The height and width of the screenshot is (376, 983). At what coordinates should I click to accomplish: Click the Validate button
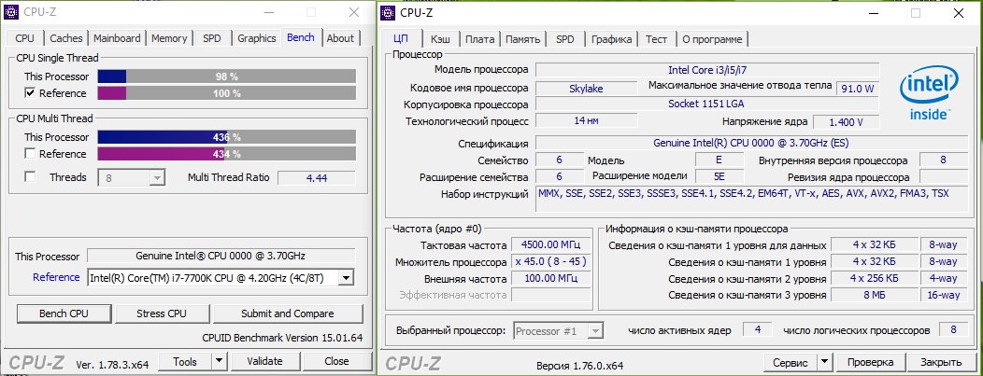point(265,361)
